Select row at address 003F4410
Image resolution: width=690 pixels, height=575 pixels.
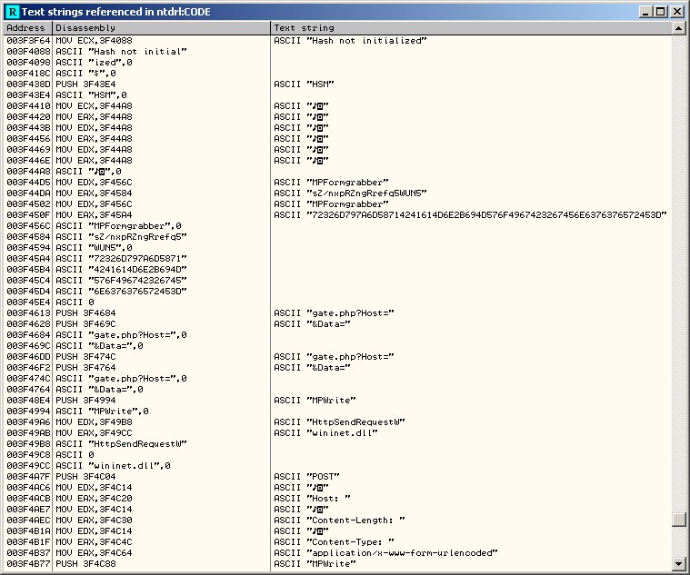coord(338,106)
